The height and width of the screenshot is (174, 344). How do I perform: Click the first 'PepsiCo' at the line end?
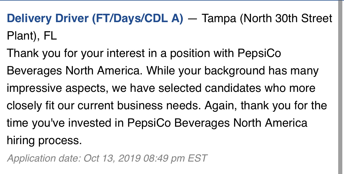pyautogui.click(x=259, y=54)
